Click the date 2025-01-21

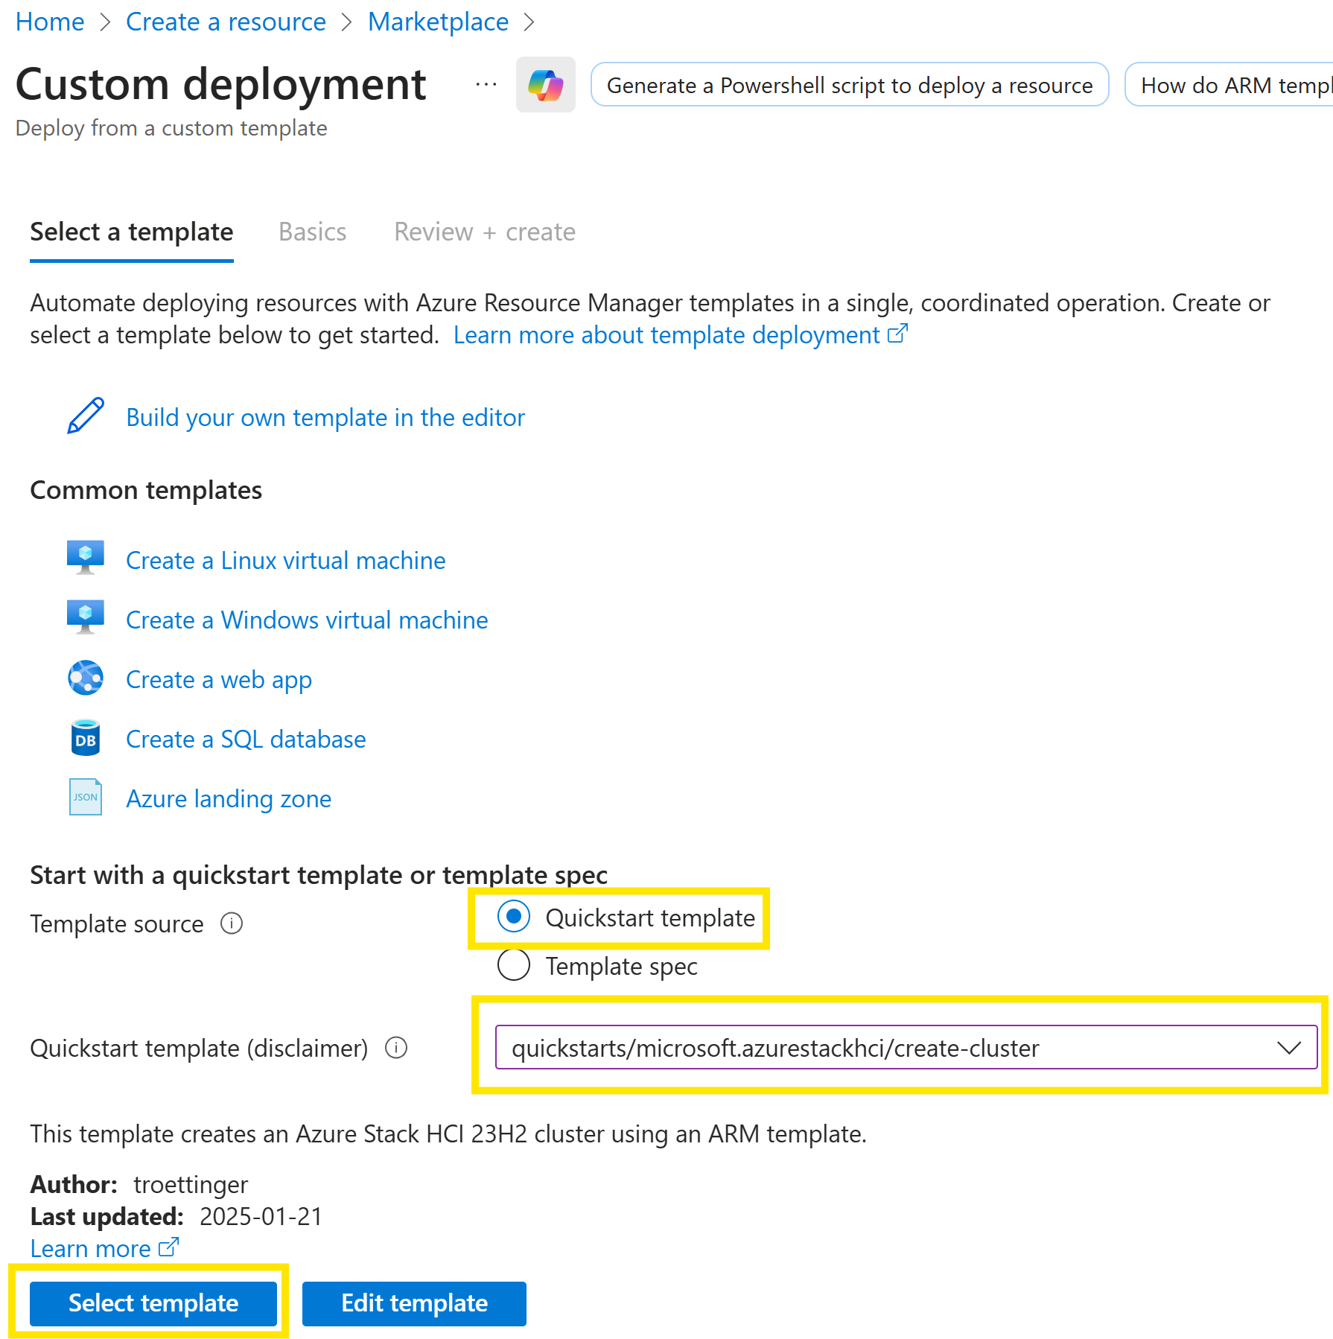[x=261, y=1216]
